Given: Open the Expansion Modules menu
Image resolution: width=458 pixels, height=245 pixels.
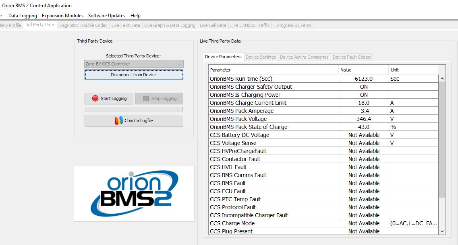Looking at the screenshot, I should pos(62,15).
